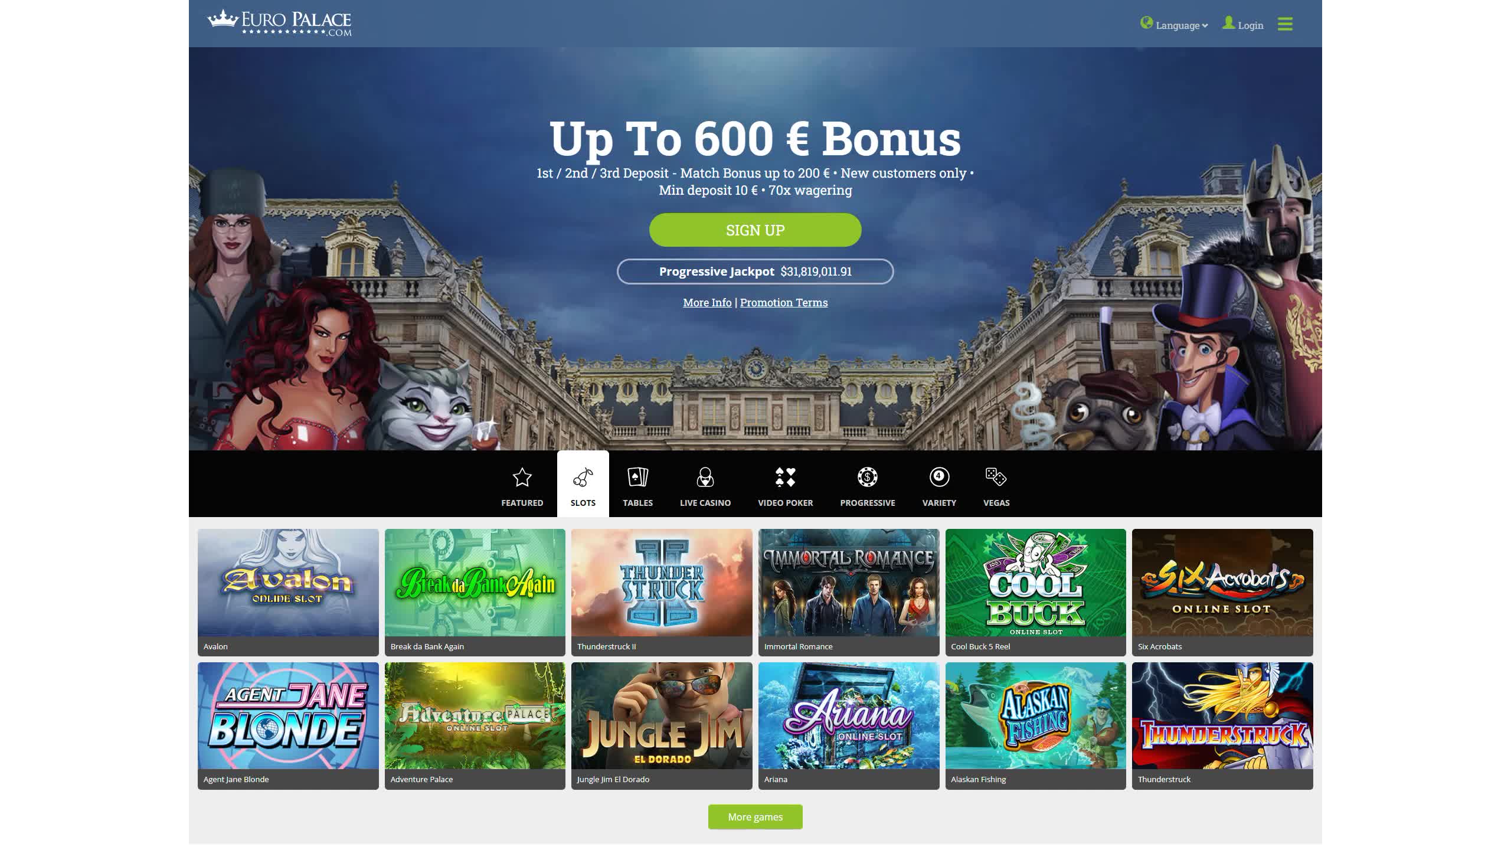
Task: Open the Variety number ball icon
Action: tap(939, 477)
